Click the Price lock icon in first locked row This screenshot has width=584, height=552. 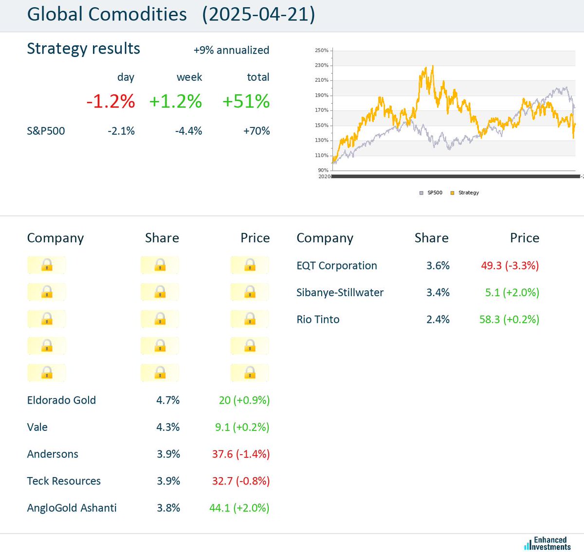pos(250,265)
